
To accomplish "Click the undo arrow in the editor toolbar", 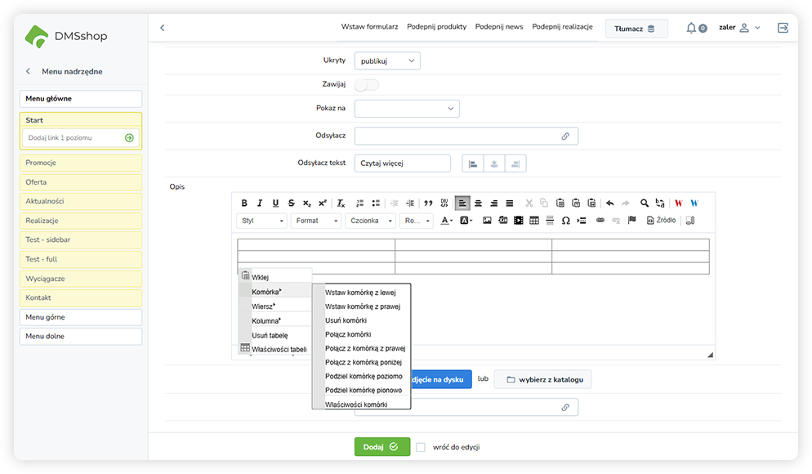I will 609,203.
